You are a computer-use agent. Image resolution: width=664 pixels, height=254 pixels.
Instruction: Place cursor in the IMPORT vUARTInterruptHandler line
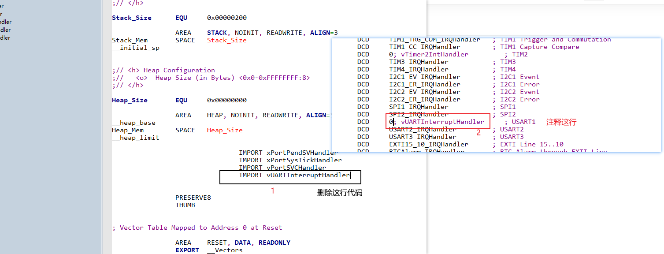[x=294, y=176]
